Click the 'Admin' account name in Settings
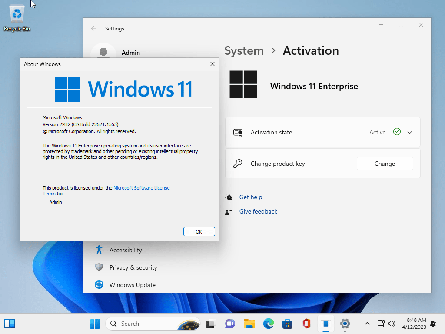The image size is (445, 334). click(x=130, y=53)
